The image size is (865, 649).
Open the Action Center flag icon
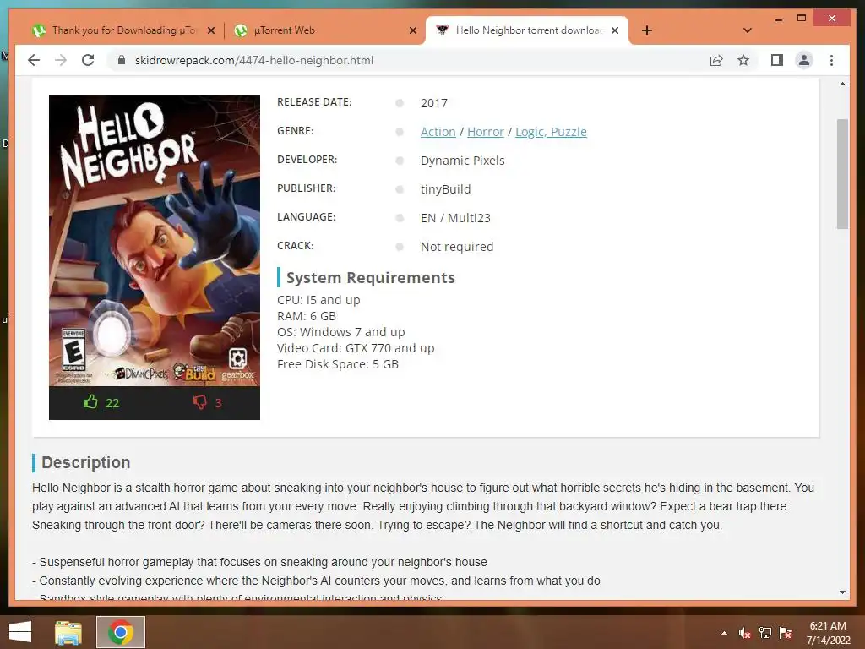[x=786, y=633]
